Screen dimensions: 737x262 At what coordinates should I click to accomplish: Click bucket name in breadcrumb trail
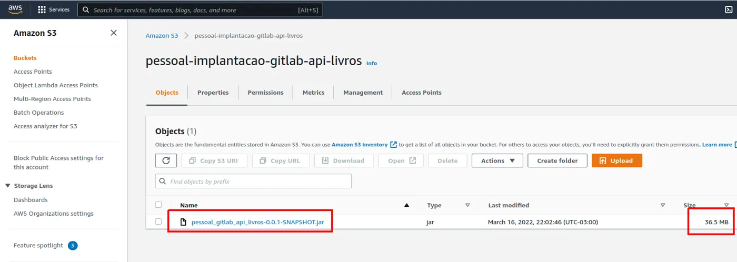click(x=248, y=36)
